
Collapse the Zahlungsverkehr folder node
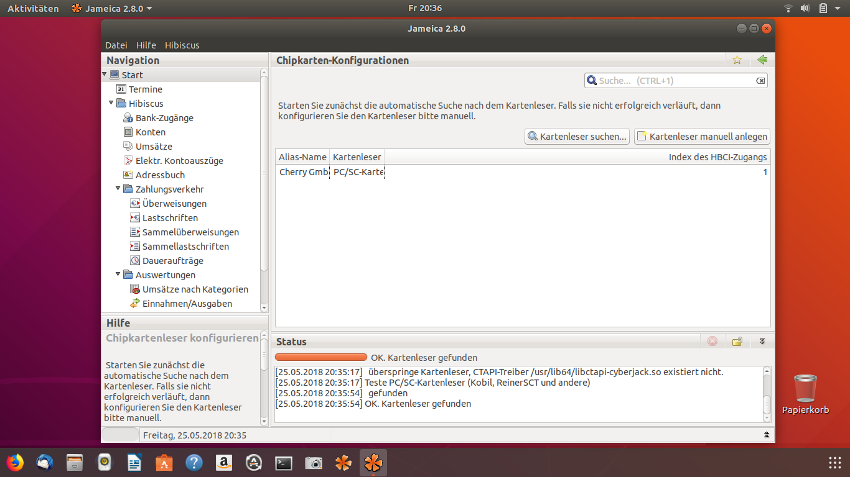[x=118, y=189]
